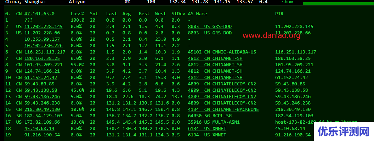Open hop 10 underlined IP link 61.152.24.42

(x=40, y=78)
